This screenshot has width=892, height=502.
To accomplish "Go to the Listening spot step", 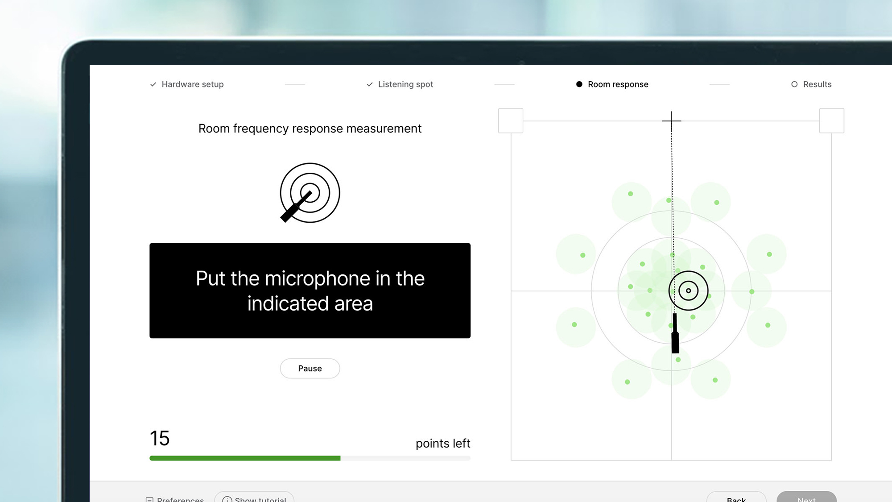I will click(x=405, y=84).
